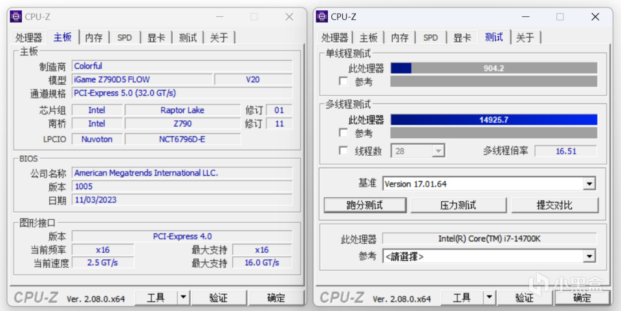This screenshot has height=311, width=621.
Task: Click southbridge revision value 11
Action: click(x=279, y=123)
